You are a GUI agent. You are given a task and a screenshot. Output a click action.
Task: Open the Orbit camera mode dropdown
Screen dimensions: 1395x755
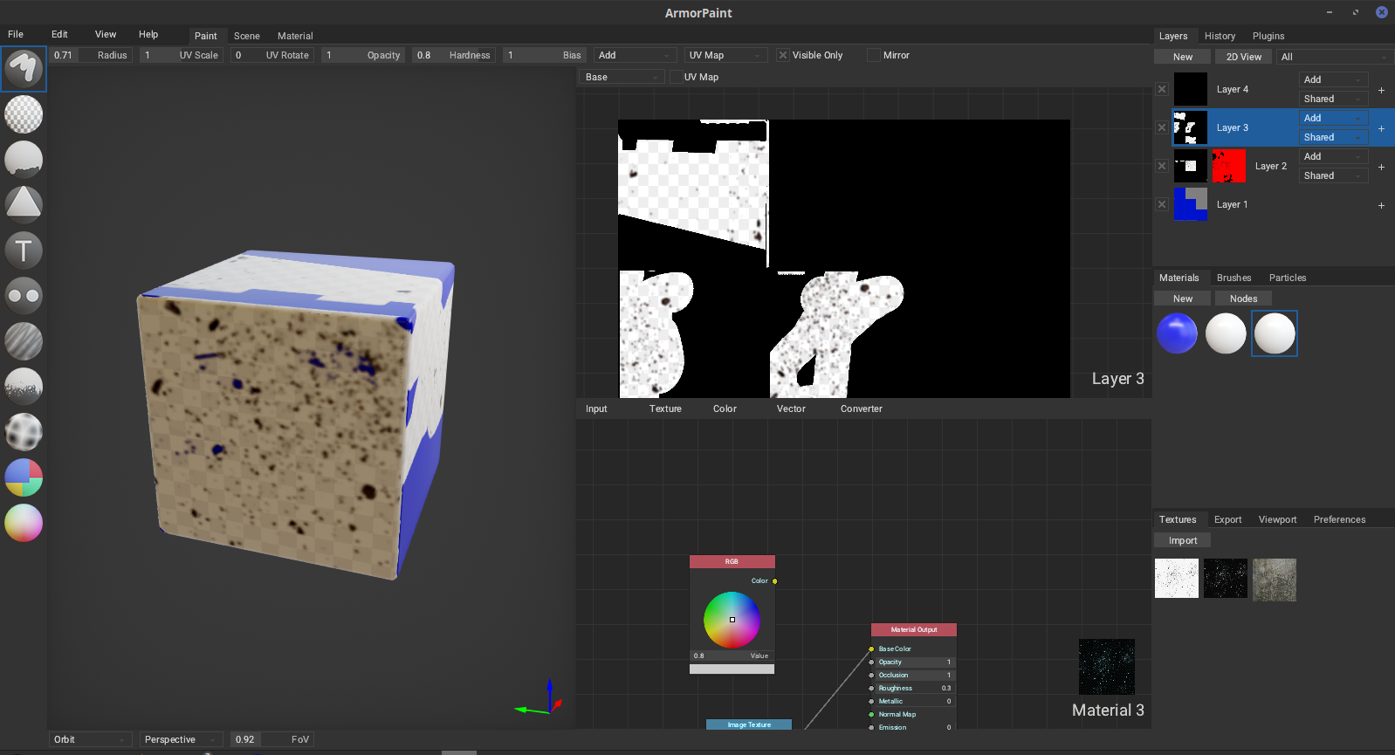(91, 739)
